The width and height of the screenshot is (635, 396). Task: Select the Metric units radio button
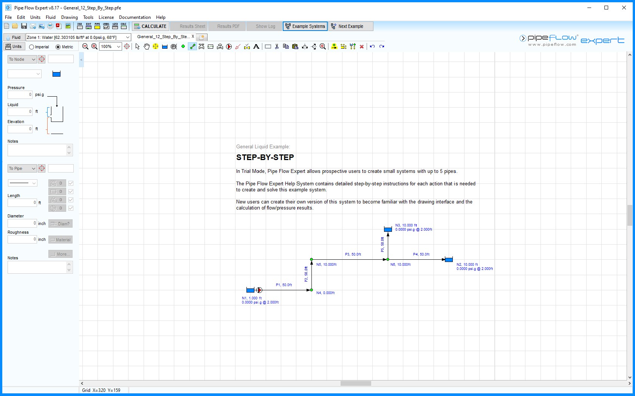click(x=58, y=47)
